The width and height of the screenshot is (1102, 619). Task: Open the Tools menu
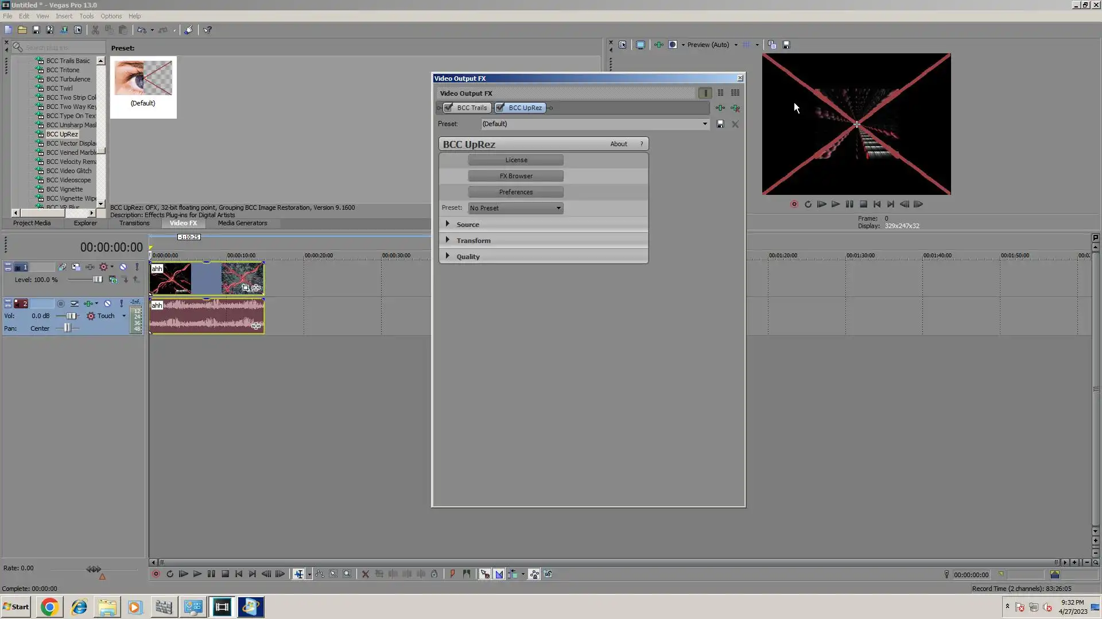point(86,16)
